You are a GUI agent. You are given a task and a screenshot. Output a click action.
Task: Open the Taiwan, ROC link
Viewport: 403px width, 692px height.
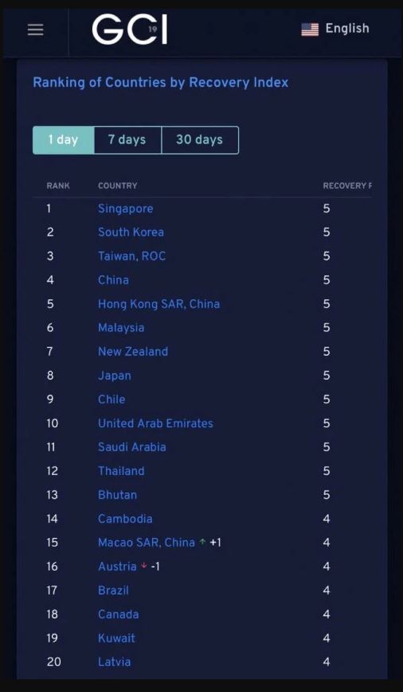(x=131, y=256)
